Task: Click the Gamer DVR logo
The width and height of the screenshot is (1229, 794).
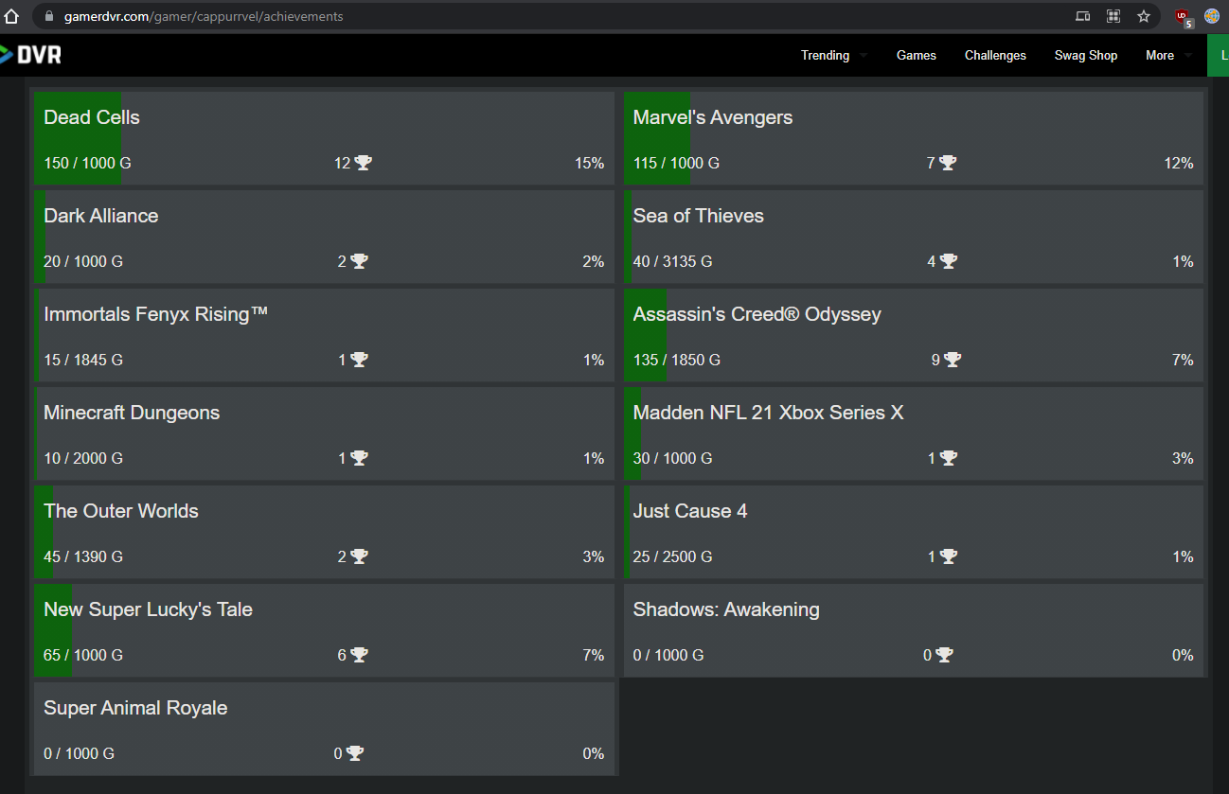Action: (30, 55)
